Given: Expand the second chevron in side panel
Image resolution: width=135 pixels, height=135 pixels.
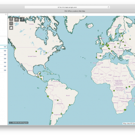Looking at the screenshot, I should click(x=5, y=51).
